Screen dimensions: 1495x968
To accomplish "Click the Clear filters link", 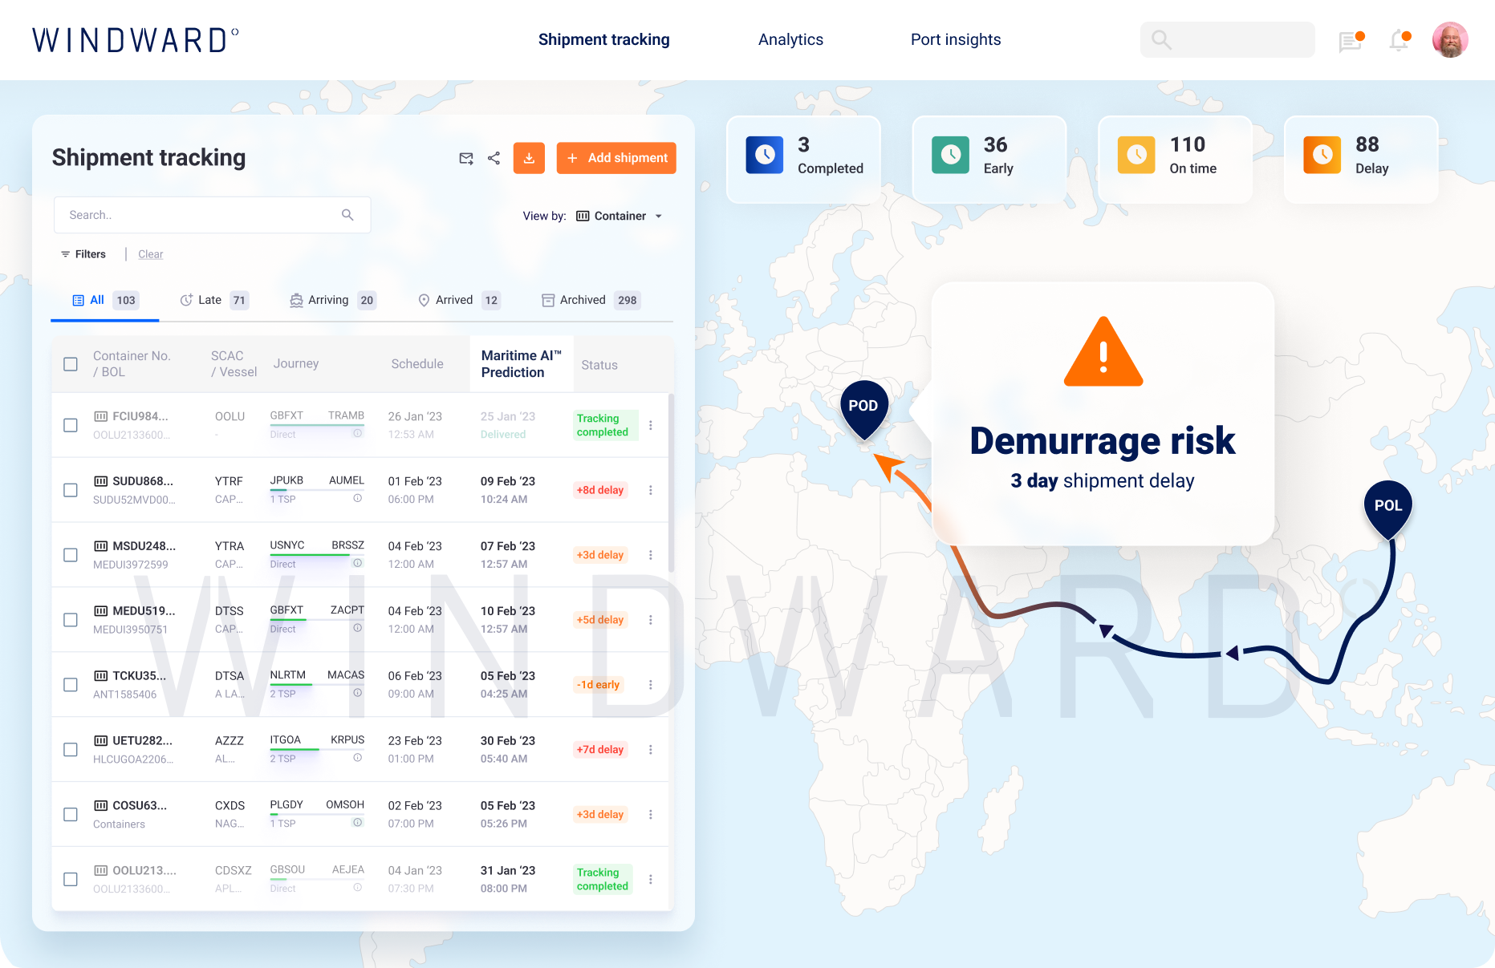I will (150, 254).
